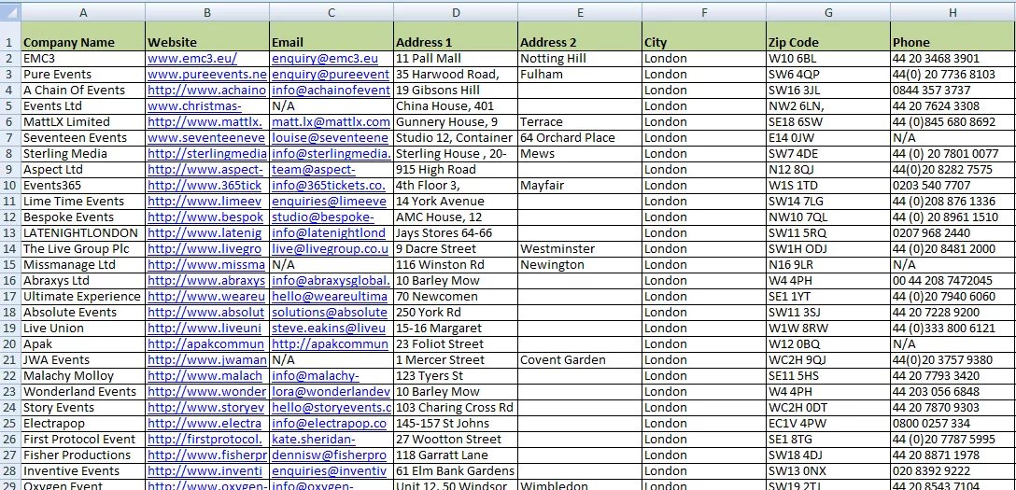The width and height of the screenshot is (1016, 490).
Task: Select the Missmanage Ltd cell
Action: coord(83,265)
